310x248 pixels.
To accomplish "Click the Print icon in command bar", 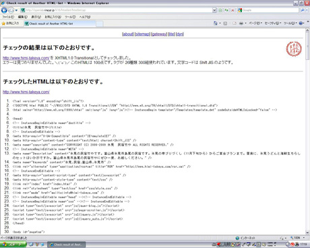I will (x=241, y=23).
